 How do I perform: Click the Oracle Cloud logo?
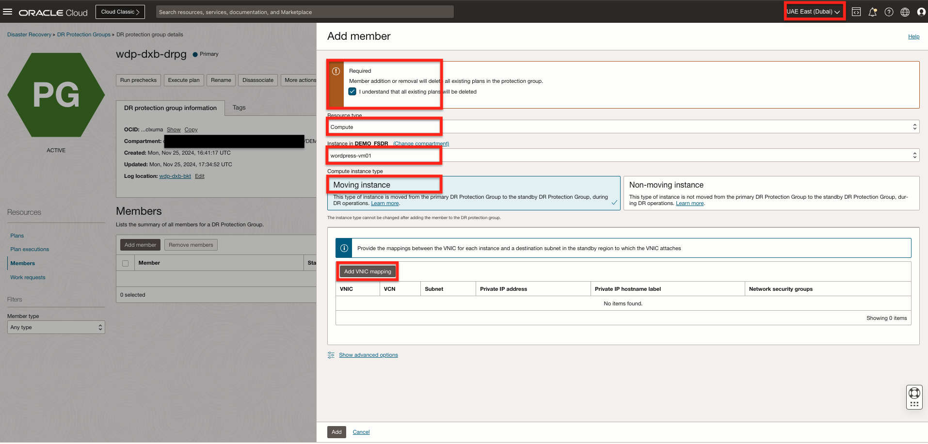pyautogui.click(x=53, y=13)
